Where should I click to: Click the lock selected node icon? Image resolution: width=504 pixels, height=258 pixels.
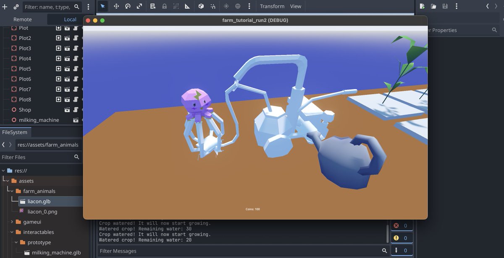(164, 6)
